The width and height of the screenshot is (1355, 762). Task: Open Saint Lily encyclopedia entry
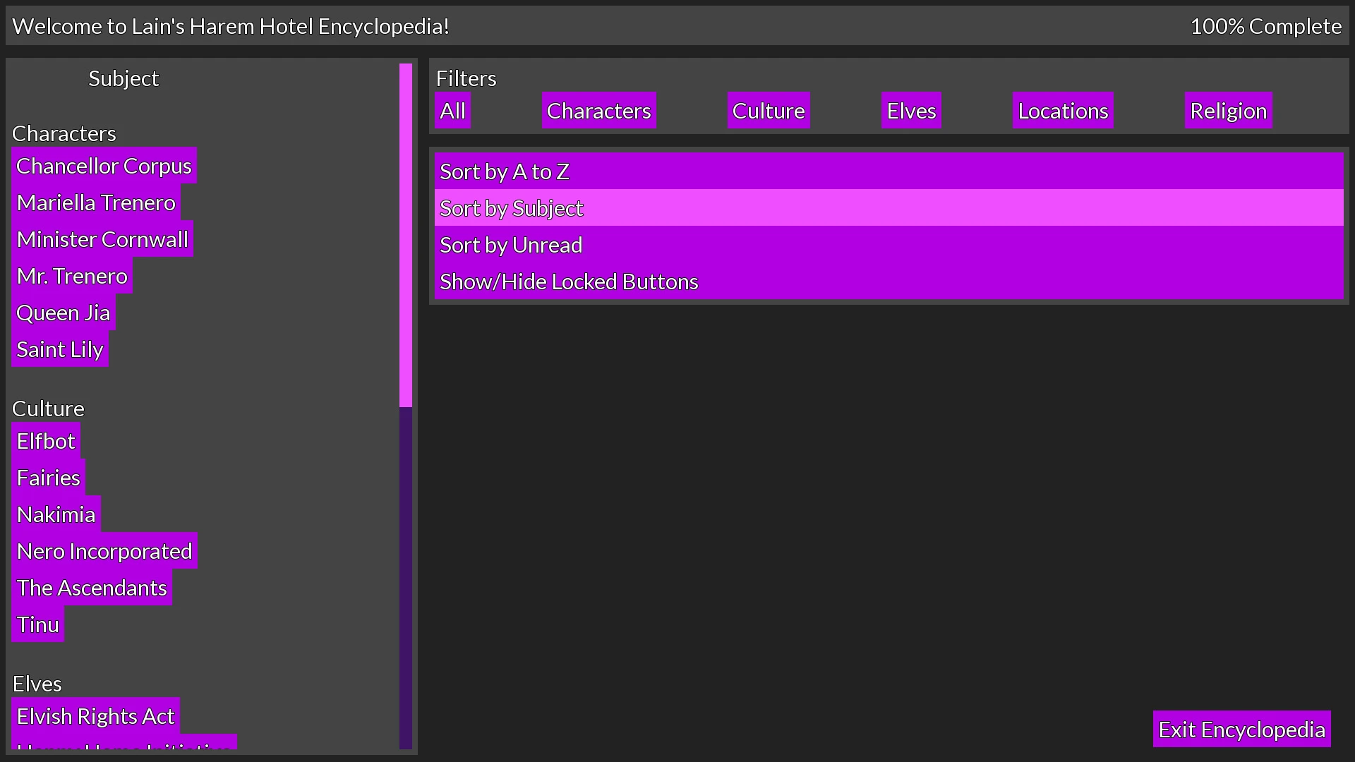(x=59, y=349)
